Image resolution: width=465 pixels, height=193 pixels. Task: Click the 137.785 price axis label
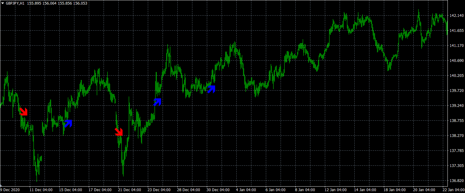(x=456, y=151)
